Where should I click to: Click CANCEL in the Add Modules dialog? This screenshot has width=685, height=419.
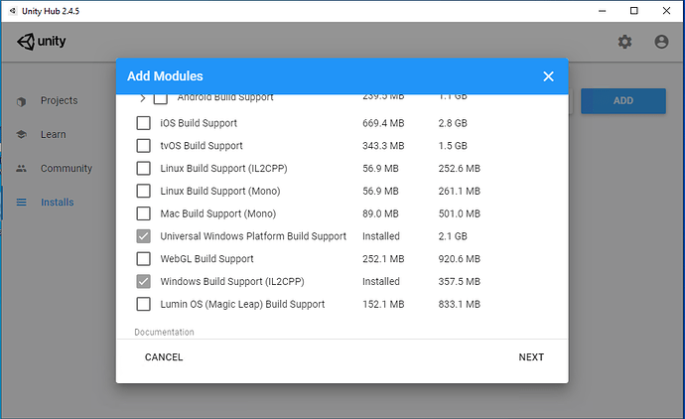tap(164, 357)
